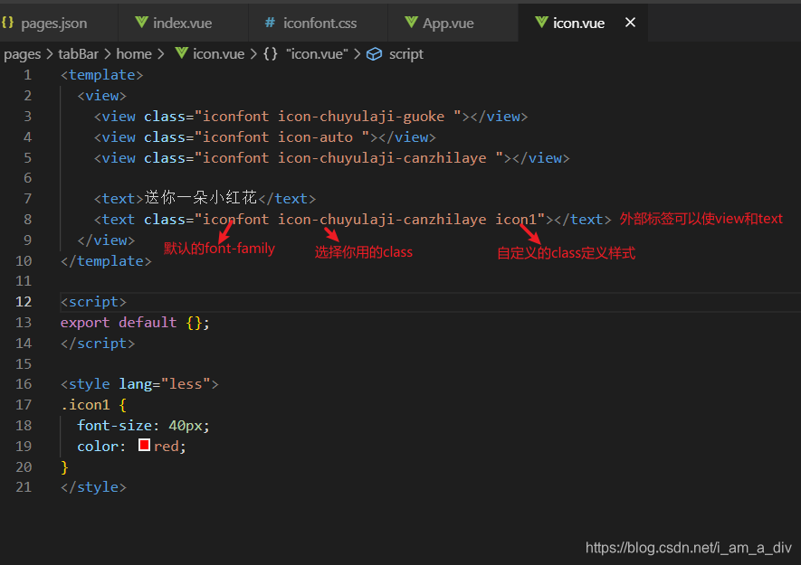Click 'pages' in the breadcrumb
This screenshot has height=565, width=801.
coord(22,54)
